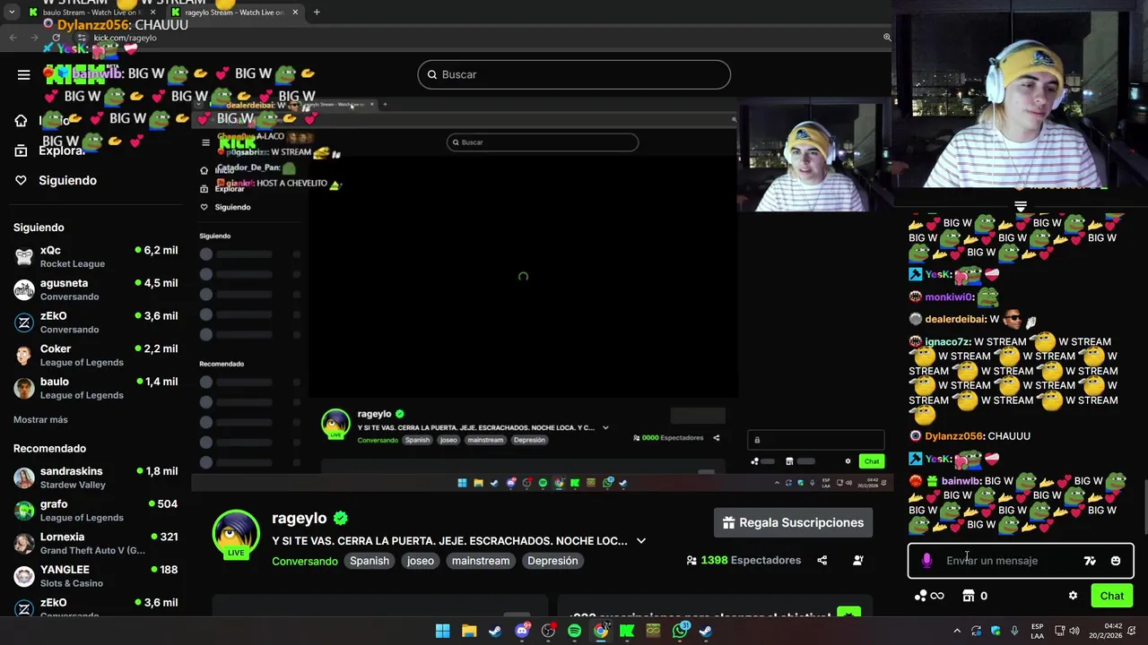Open Windows Start menu
This screenshot has height=645, width=1148.
[x=442, y=631]
